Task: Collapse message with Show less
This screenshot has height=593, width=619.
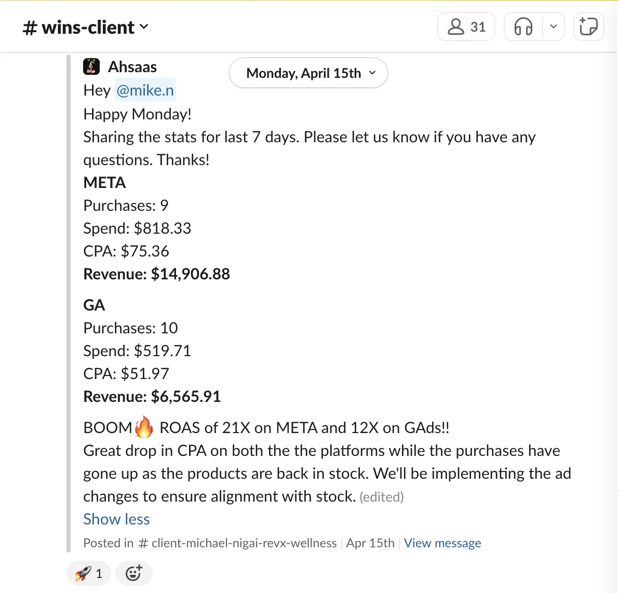Action: (x=116, y=519)
